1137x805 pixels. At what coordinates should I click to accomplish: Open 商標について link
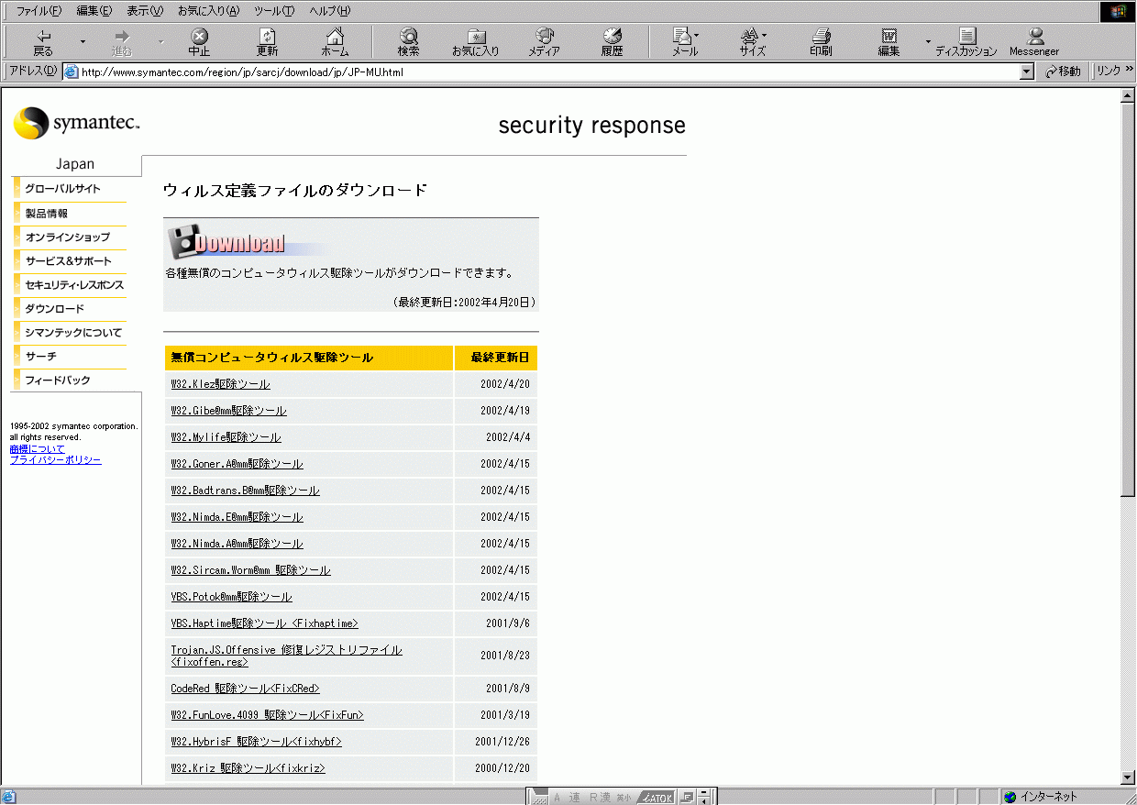tap(37, 449)
